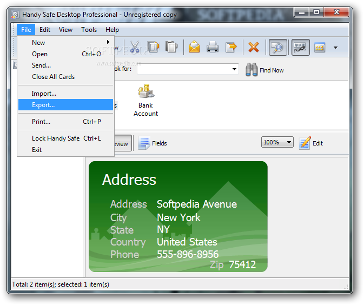364x305 pixels.
Task: Click the Cut scissors toolbar icon
Action: pyautogui.click(x=135, y=47)
